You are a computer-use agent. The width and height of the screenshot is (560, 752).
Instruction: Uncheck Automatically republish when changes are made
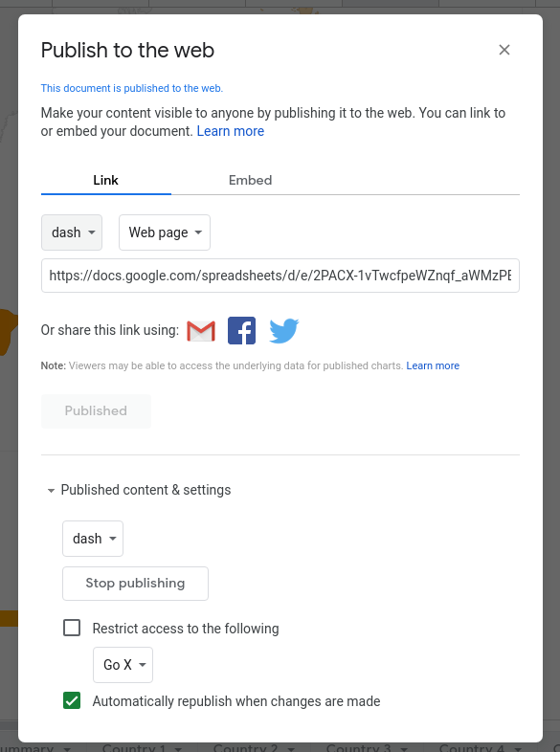(72, 700)
